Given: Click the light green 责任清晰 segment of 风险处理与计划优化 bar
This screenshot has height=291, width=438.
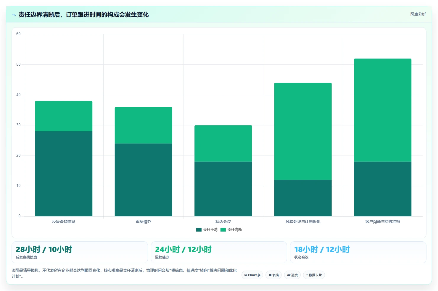Looking at the screenshot, I should coord(303,131).
